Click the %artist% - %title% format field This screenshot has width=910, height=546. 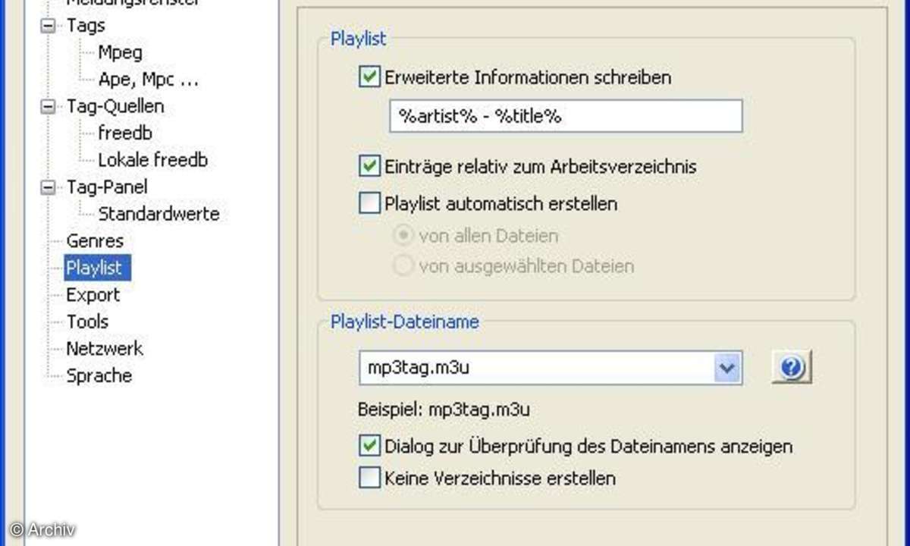point(566,116)
